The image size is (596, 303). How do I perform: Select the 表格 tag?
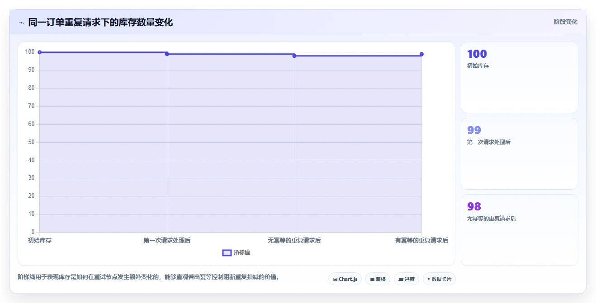pos(378,279)
